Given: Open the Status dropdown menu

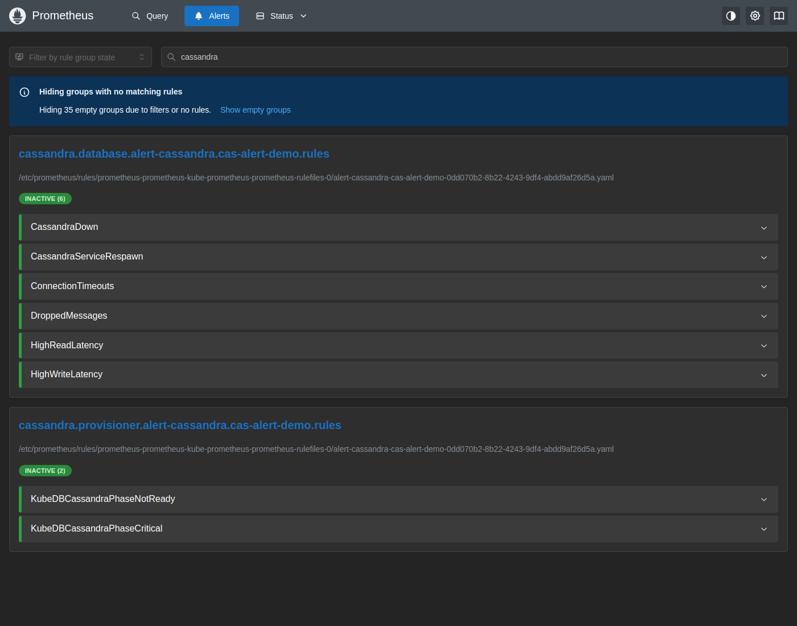Looking at the screenshot, I should [x=281, y=16].
